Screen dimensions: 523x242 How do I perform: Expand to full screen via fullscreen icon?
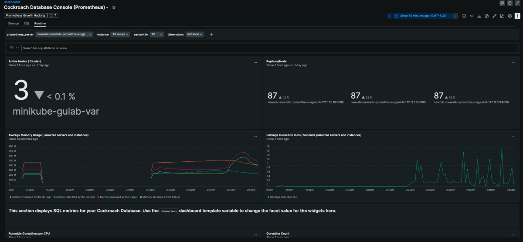pos(502,16)
